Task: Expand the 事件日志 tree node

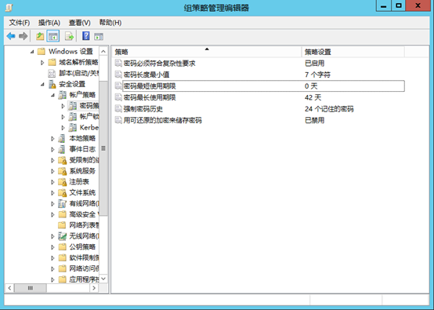Action: pyautogui.click(x=52, y=149)
